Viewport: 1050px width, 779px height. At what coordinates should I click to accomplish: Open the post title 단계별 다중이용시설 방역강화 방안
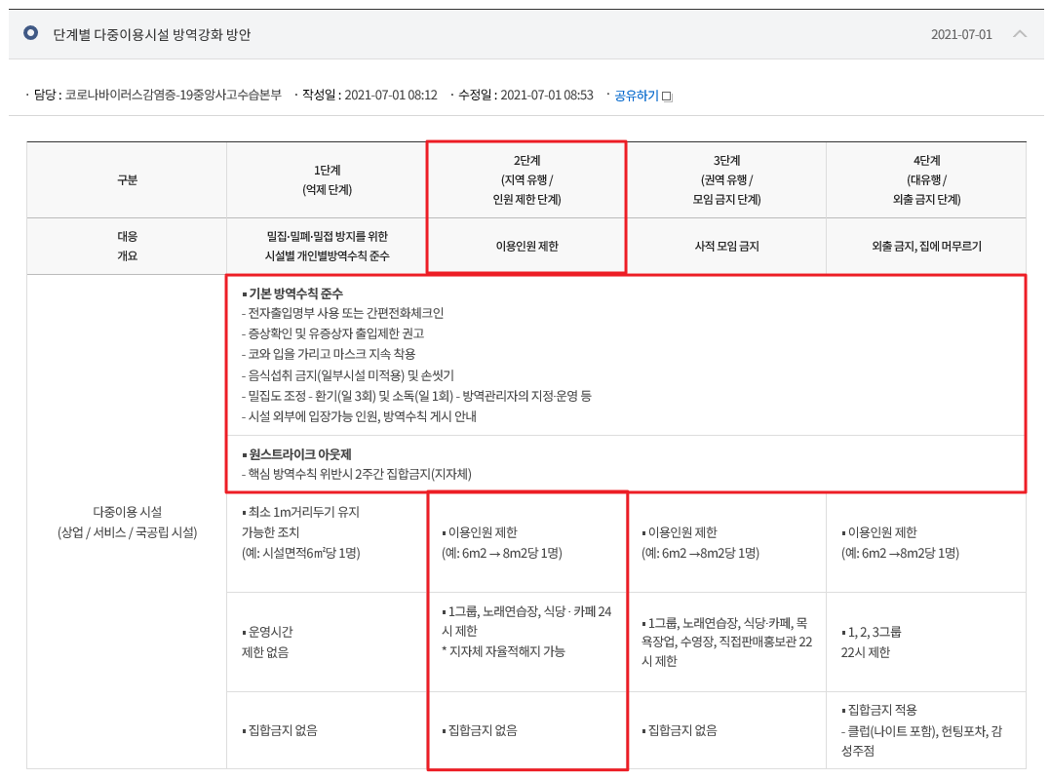(x=151, y=34)
